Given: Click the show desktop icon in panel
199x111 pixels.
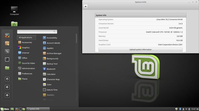Looking at the screenshot, I should [x=12, y=109].
